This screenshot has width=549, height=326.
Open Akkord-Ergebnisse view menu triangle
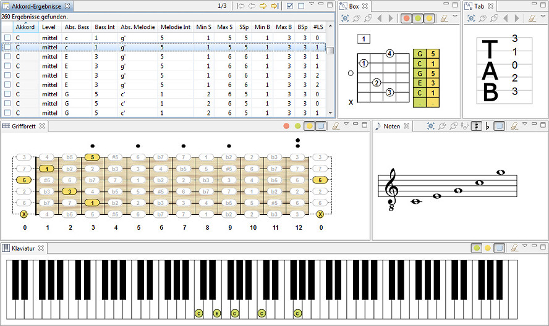click(311, 4)
